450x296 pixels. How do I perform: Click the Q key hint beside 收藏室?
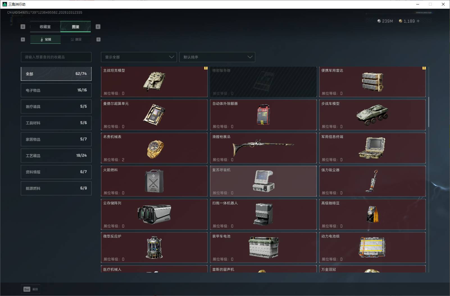(x=23, y=27)
